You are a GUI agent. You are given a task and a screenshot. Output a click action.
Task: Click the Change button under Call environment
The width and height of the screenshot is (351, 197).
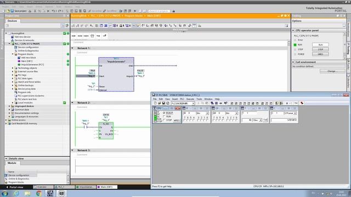coord(332,71)
